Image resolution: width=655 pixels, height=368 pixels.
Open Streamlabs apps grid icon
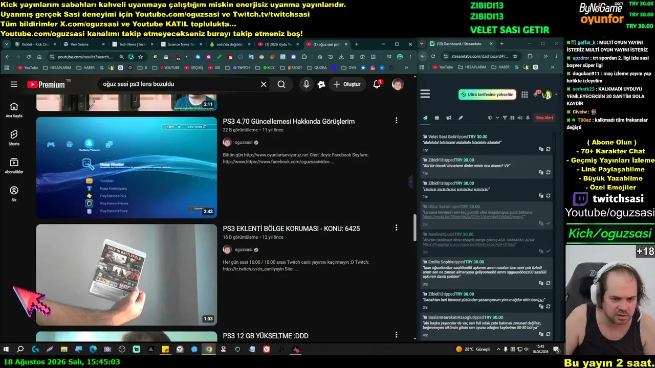[525, 95]
